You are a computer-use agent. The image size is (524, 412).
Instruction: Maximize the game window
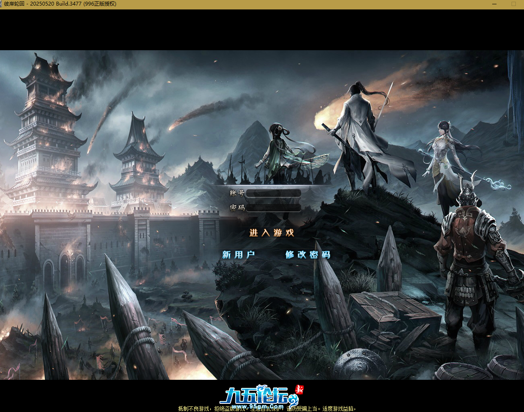coord(513,4)
